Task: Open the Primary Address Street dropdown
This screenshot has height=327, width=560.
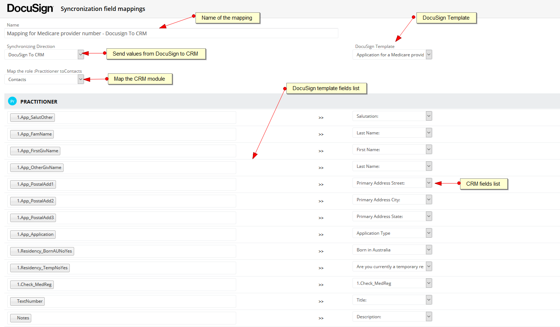Action: coord(392,183)
